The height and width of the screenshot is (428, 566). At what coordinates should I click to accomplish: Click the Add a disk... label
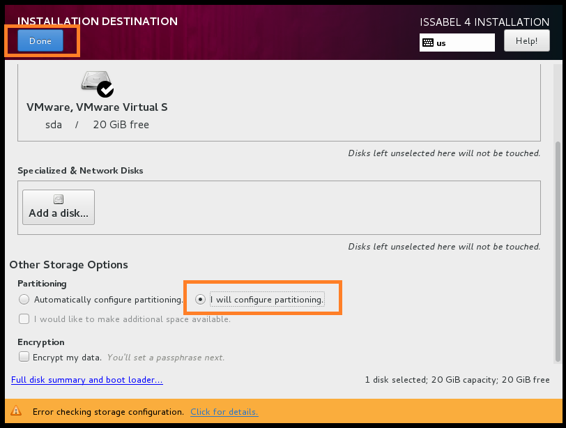59,213
